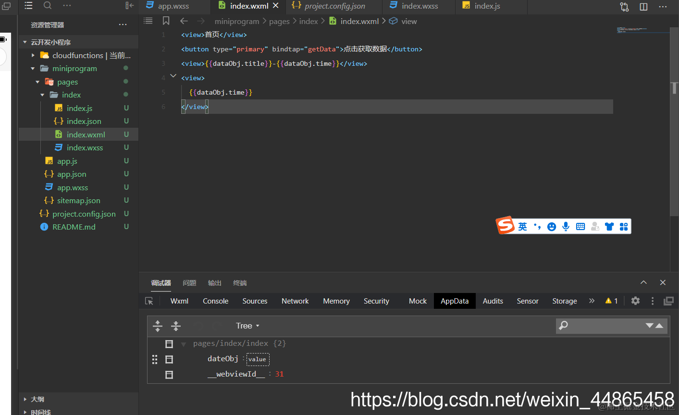Close the index.wxml tab
Screen dimensions: 679x415
[276, 6]
